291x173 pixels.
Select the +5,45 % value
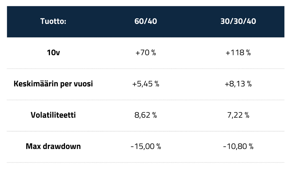(x=145, y=84)
